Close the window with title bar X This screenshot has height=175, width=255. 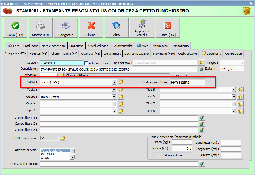click(251, 3)
